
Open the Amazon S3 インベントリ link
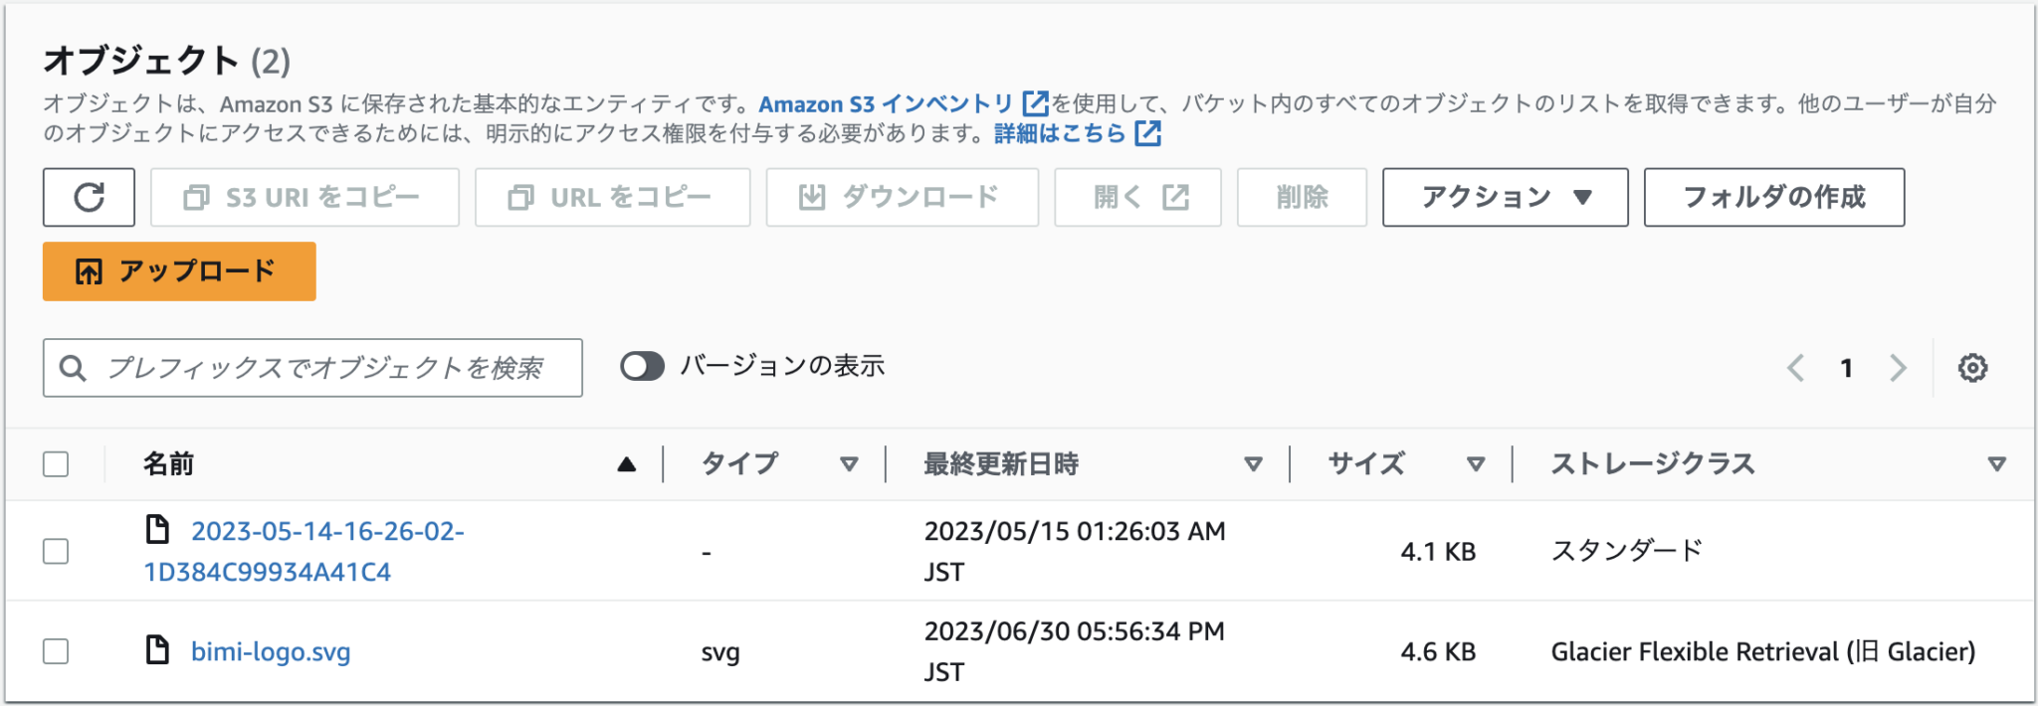point(886,101)
